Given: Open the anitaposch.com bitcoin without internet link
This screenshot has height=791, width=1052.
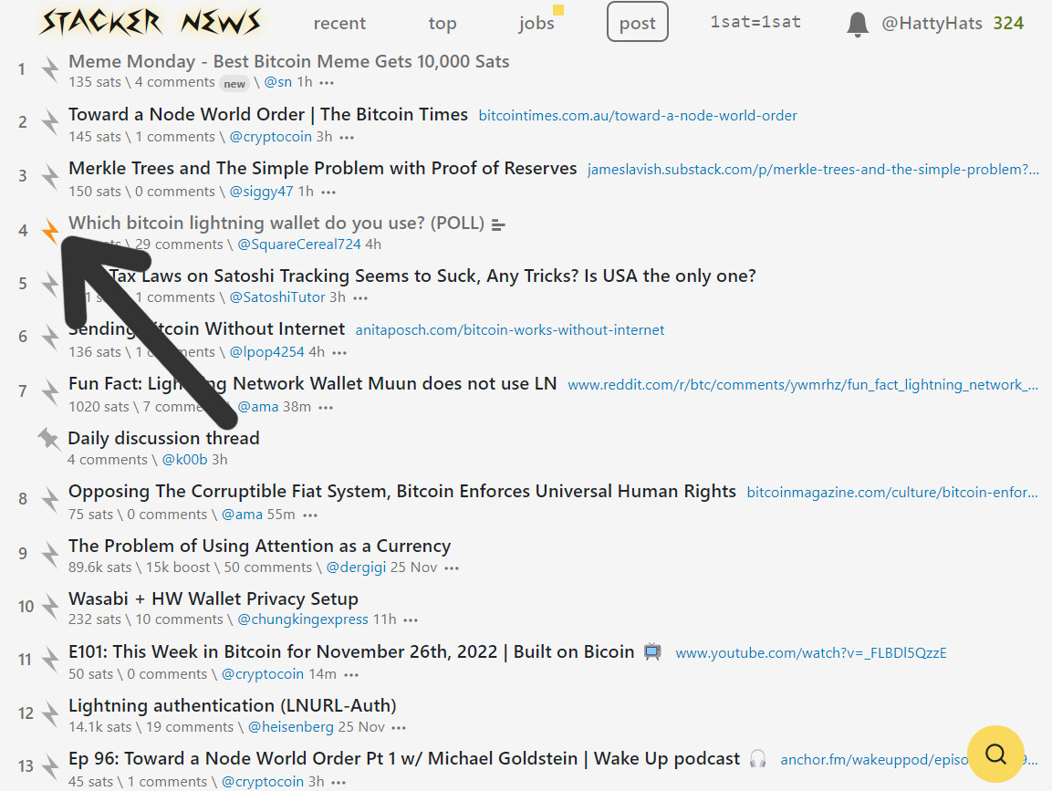Looking at the screenshot, I should click(x=510, y=330).
